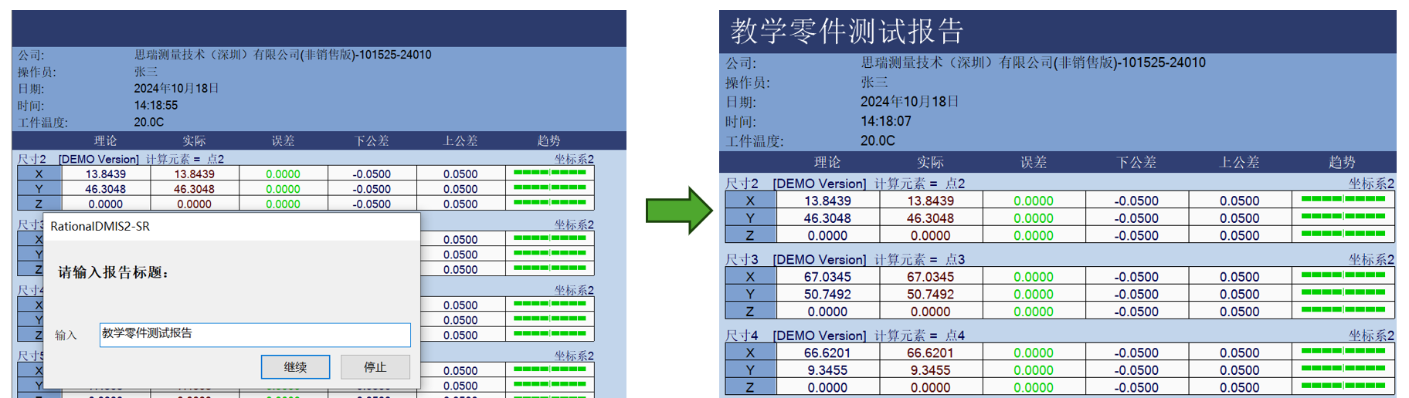The image size is (1409, 398).
Task: Select 尺寸2 X trend bar in right report
Action: tap(1343, 200)
